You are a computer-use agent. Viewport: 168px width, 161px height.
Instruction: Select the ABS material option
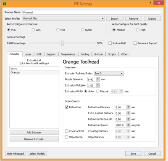click(33, 30)
